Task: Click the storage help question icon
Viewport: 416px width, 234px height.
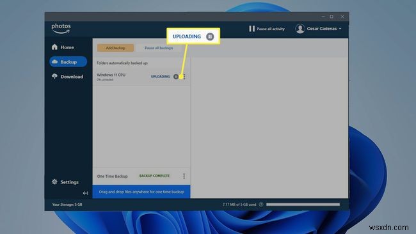Action: pos(261,205)
